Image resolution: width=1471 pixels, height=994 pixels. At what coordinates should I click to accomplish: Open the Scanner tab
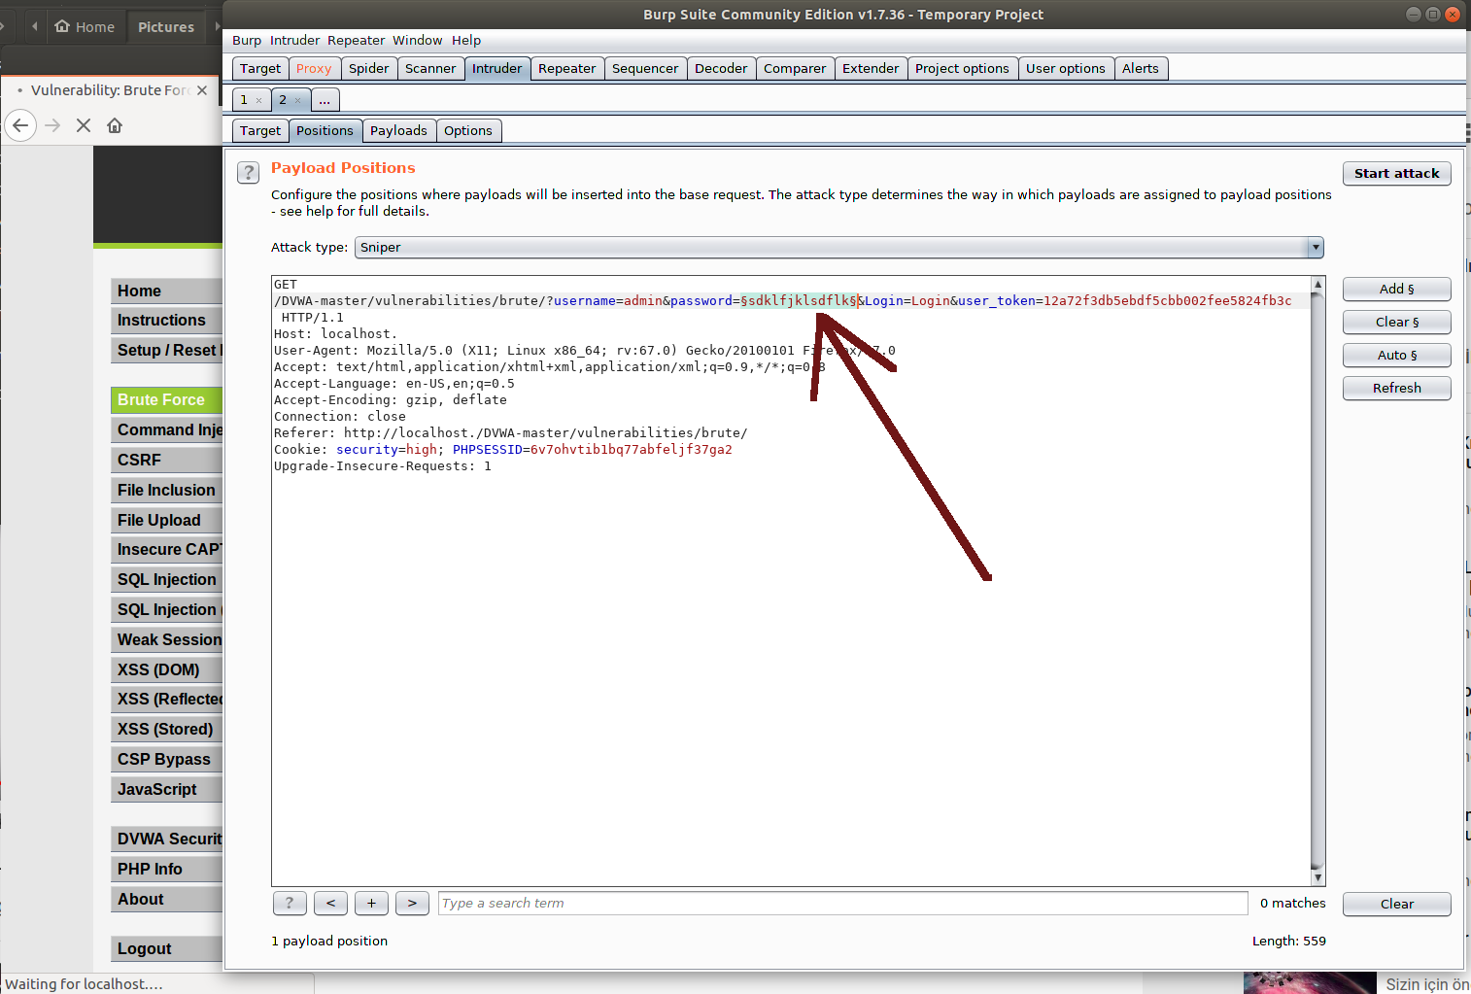pos(430,68)
